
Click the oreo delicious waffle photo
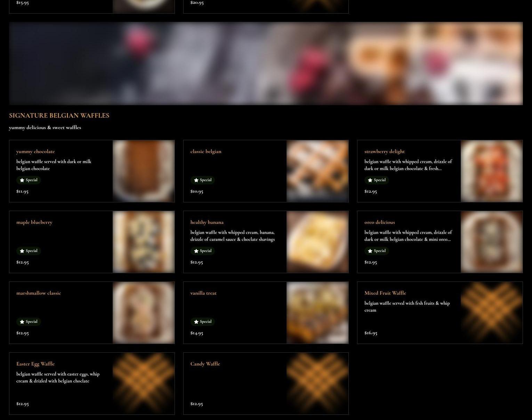492,242
